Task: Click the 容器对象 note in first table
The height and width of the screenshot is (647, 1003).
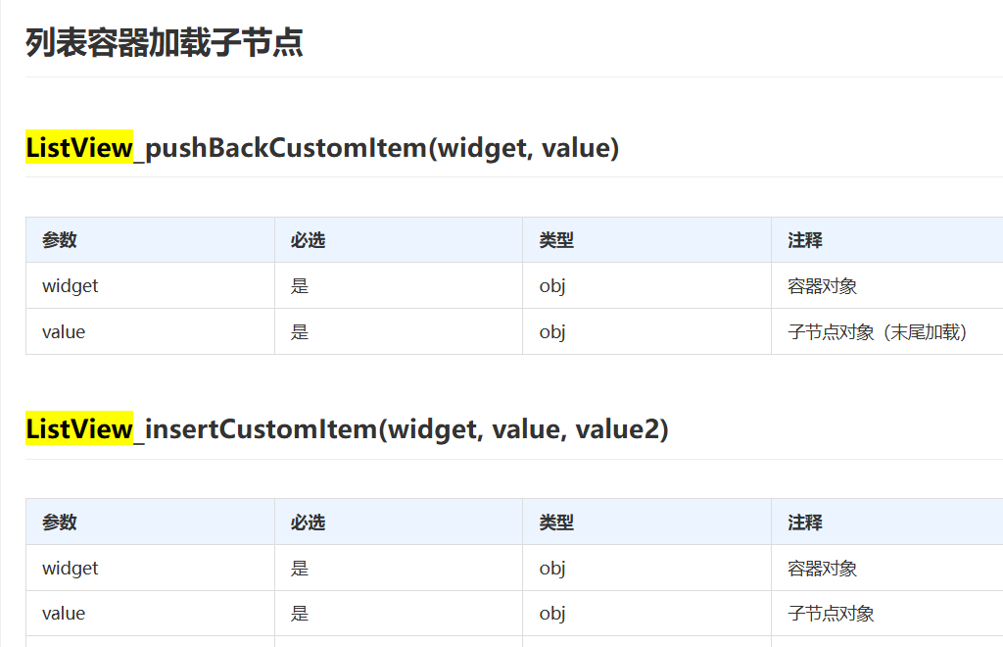Action: tap(823, 286)
